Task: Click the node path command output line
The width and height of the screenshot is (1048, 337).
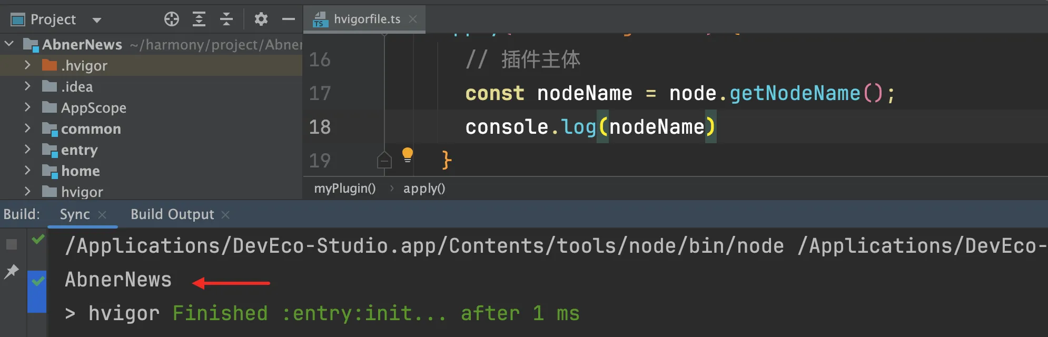Action: point(556,246)
